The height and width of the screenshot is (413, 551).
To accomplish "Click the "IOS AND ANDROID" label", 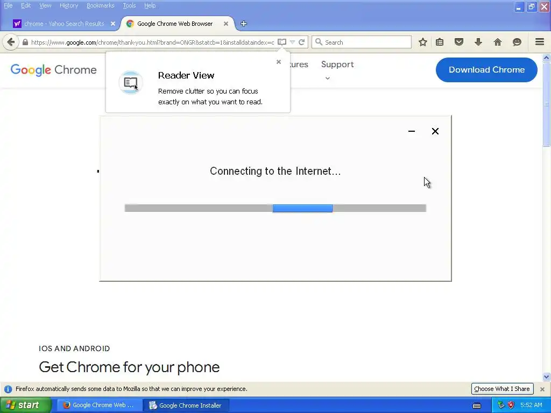I will pos(74,348).
